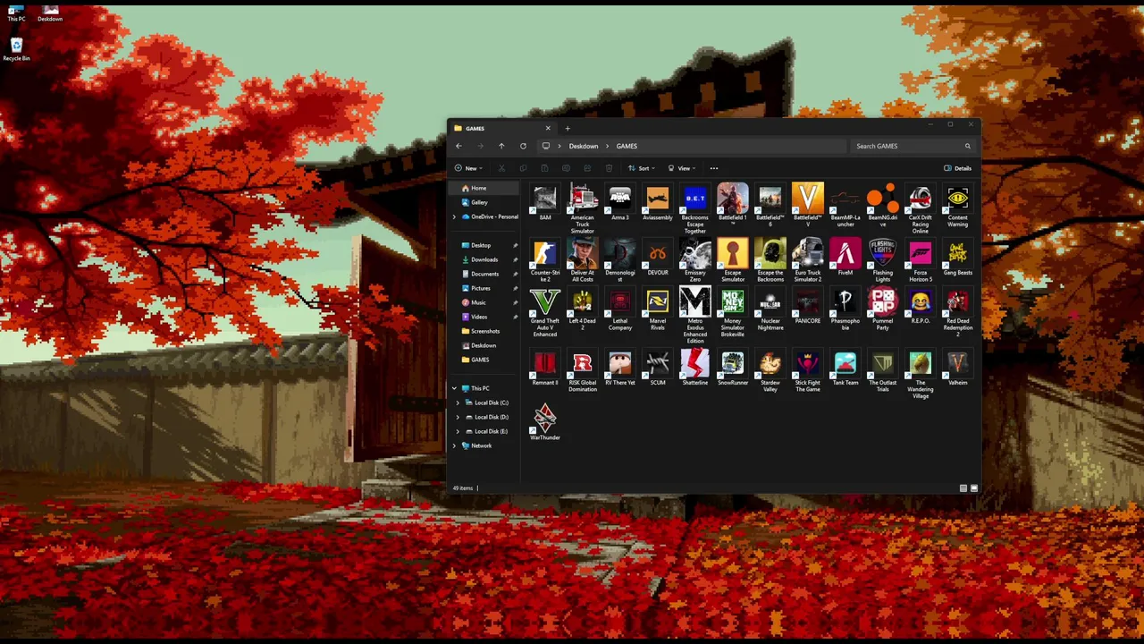Image resolution: width=1144 pixels, height=644 pixels.
Task: Select the Battlefield 6 shortcut
Action: [770, 206]
